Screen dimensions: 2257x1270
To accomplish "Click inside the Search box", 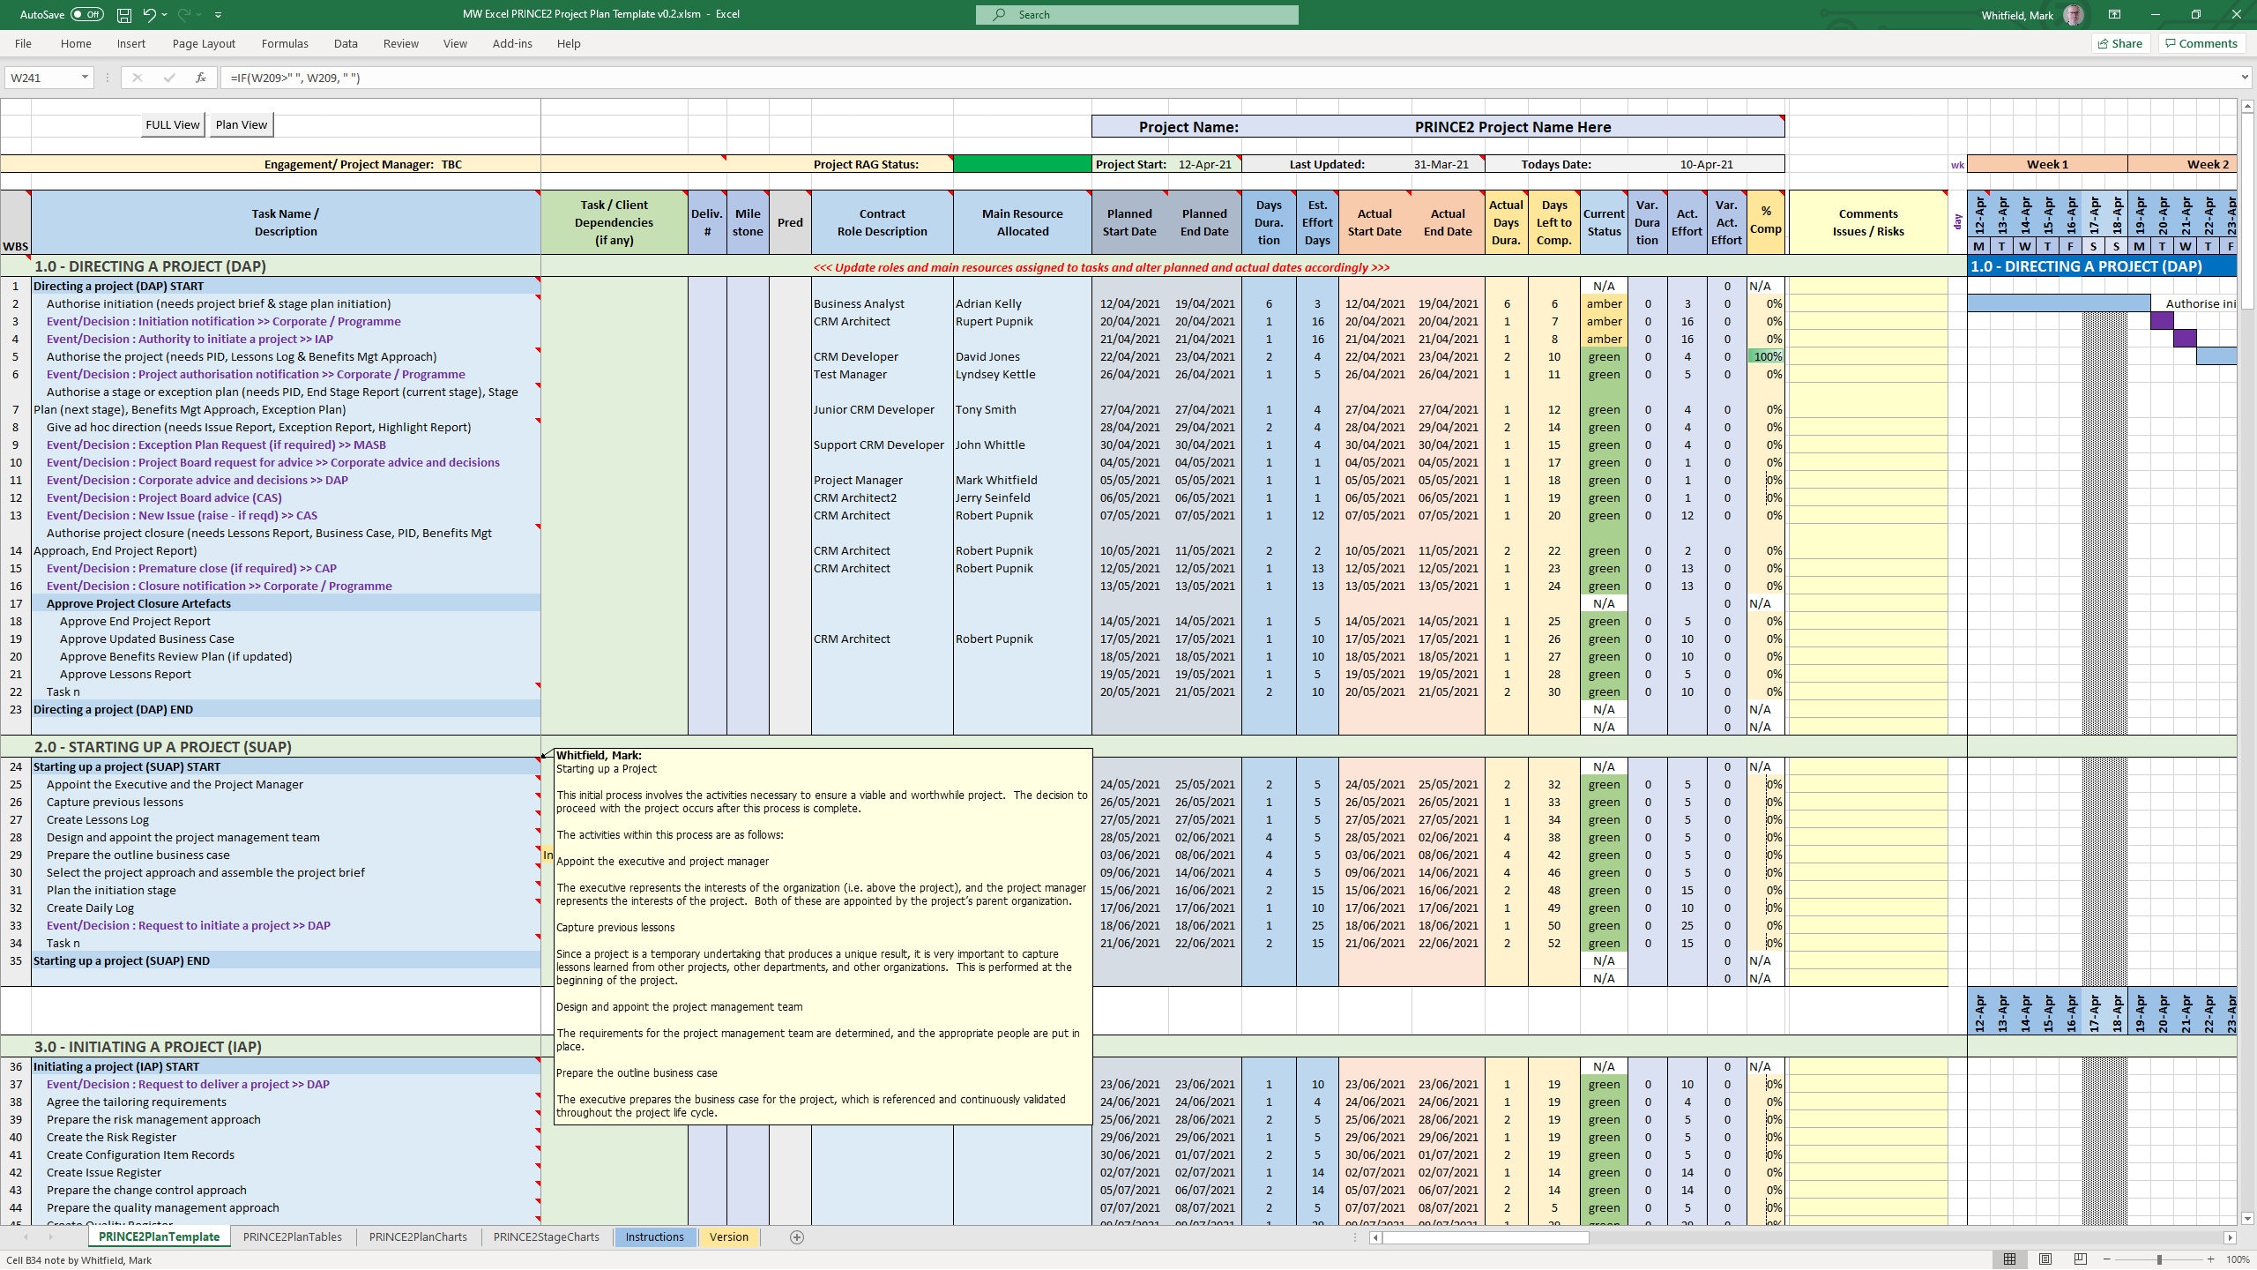I will (x=1137, y=14).
